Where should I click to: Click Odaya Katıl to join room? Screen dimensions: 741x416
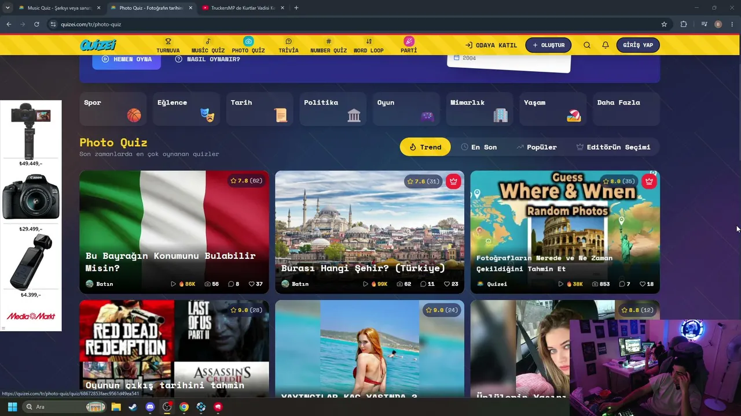click(x=491, y=45)
